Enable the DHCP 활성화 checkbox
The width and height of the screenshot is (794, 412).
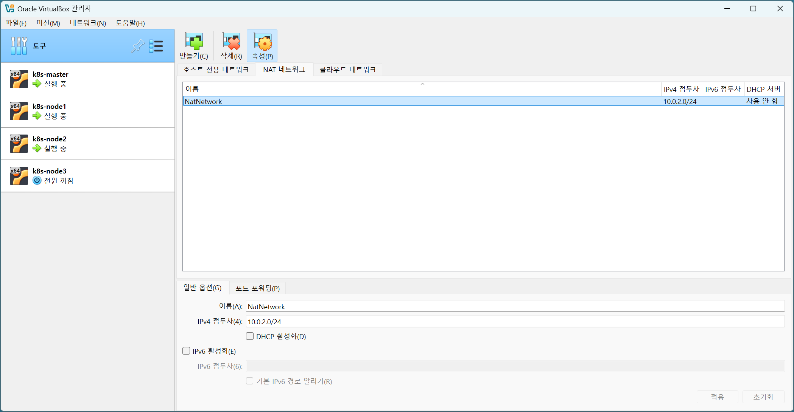pos(250,336)
